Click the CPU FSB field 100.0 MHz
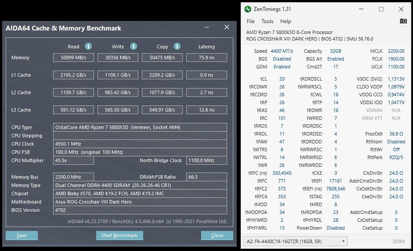Viewport: 413px width, 251px height. click(140, 152)
